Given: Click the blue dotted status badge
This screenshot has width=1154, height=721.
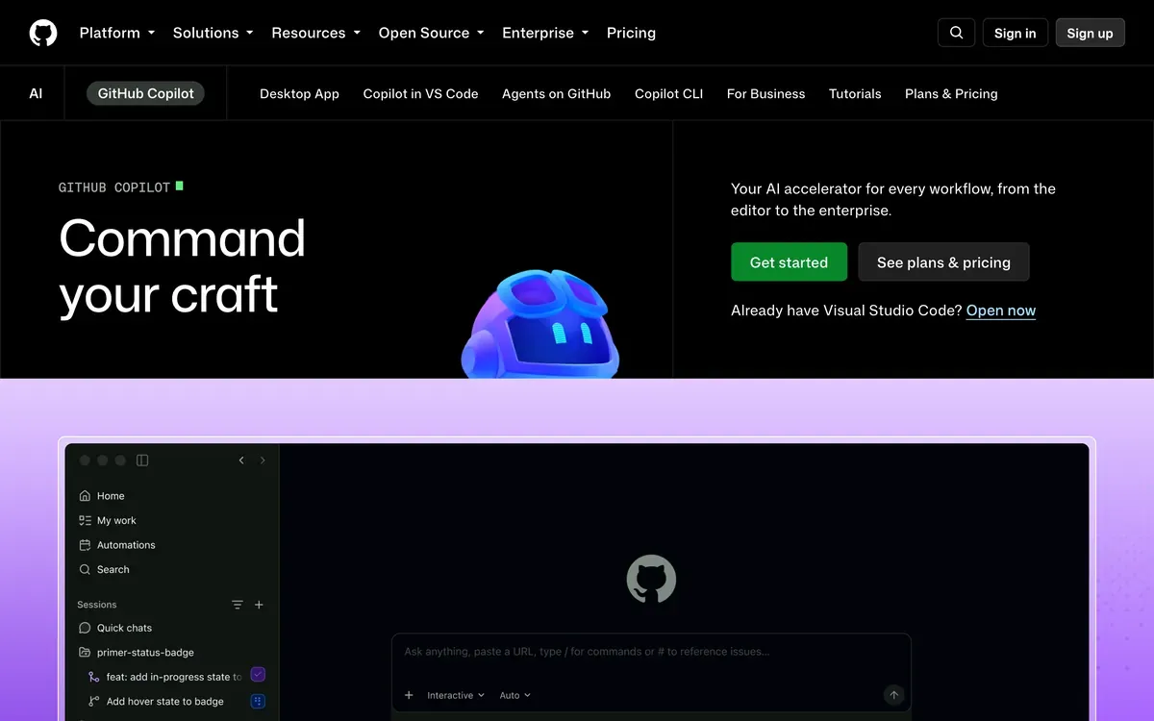Looking at the screenshot, I should [258, 701].
